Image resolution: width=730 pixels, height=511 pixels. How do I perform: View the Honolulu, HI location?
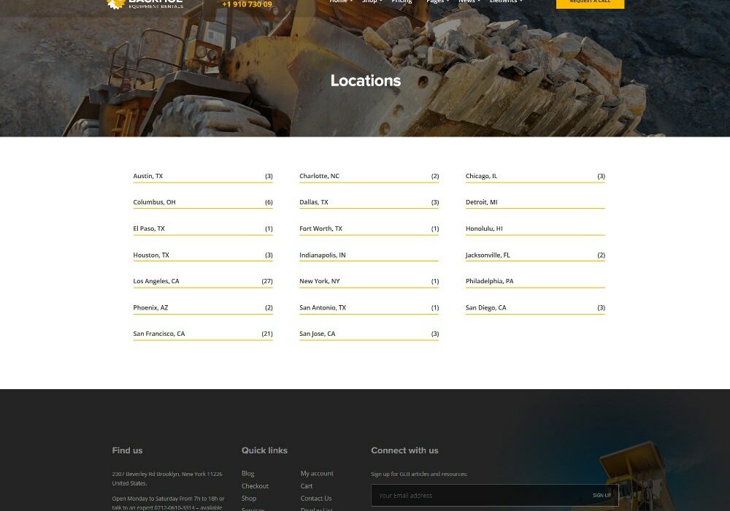(484, 228)
